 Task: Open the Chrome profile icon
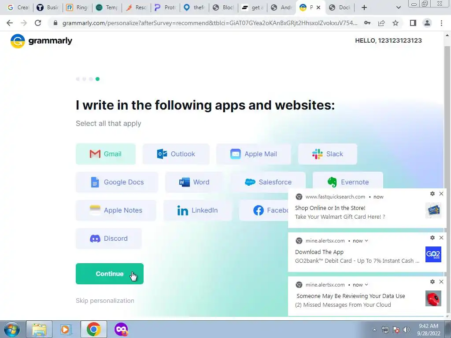pos(427,23)
